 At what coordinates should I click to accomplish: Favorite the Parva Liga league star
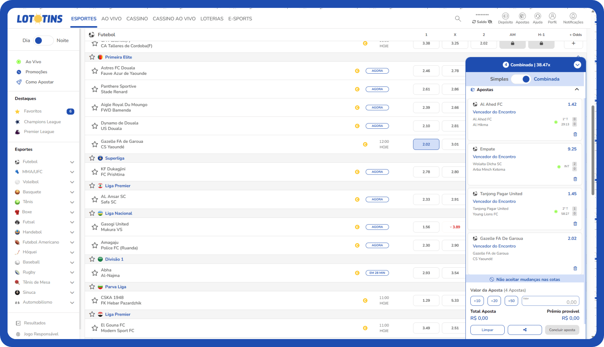pos(92,287)
